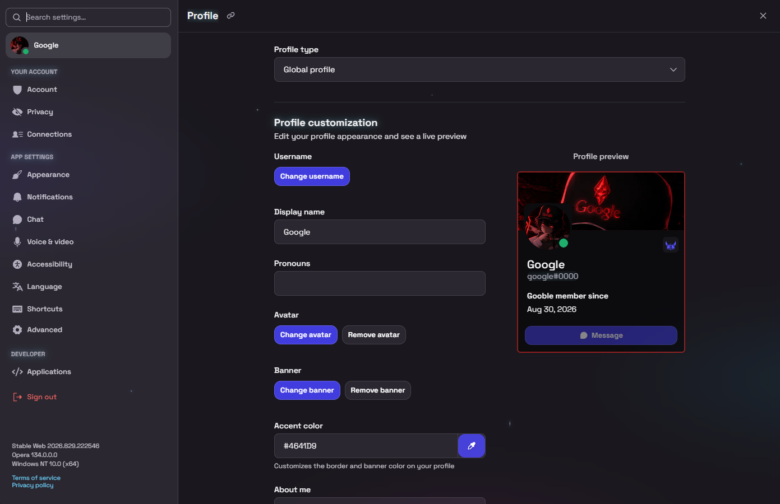Click Message button in profile preview

pyautogui.click(x=601, y=335)
